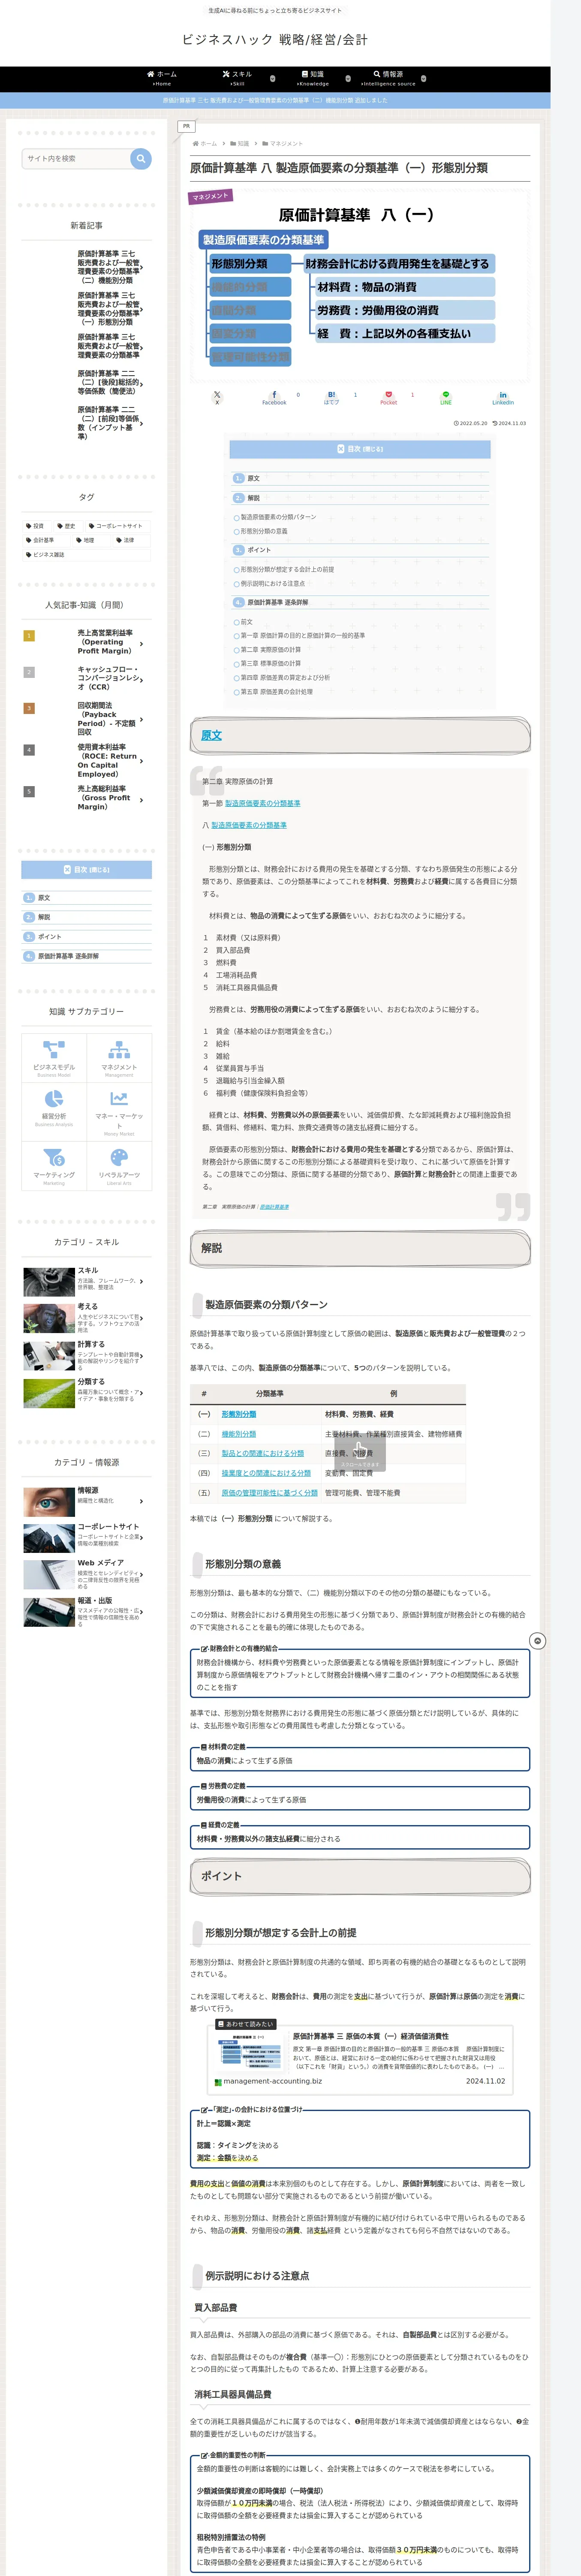Jump to 例示説明における注意点 in contents
Image resolution: width=581 pixels, height=2576 pixels.
pyautogui.click(x=273, y=583)
